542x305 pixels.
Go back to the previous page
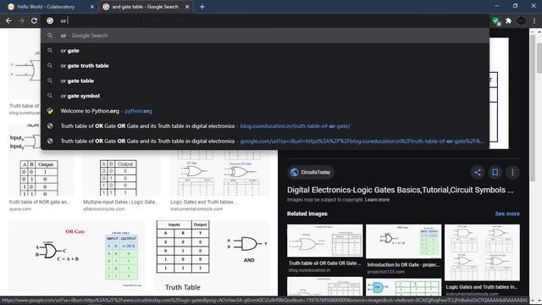[x=8, y=20]
